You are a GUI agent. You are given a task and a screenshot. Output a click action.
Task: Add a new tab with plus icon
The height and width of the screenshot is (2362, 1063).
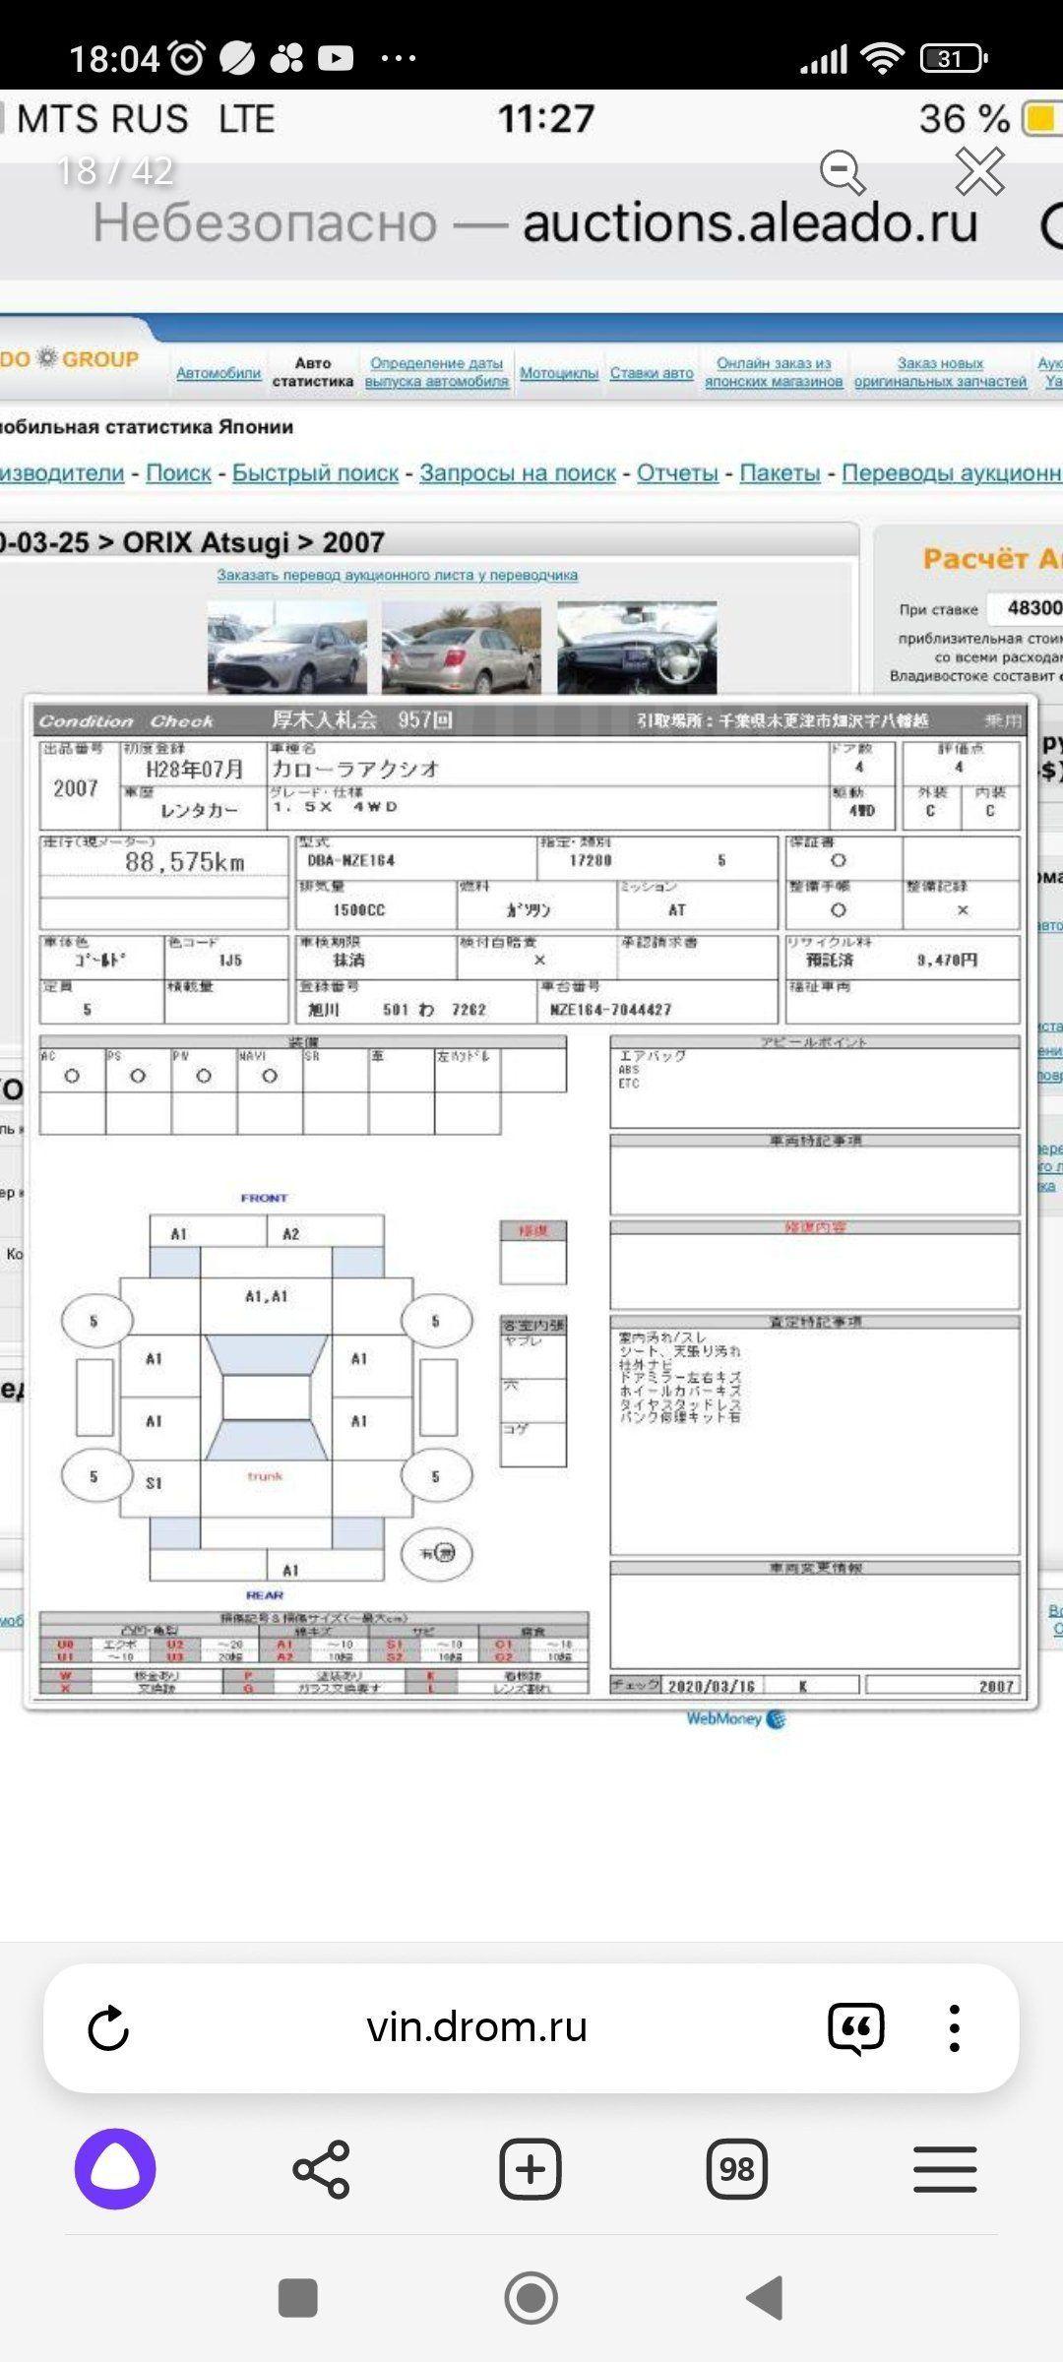click(531, 2169)
